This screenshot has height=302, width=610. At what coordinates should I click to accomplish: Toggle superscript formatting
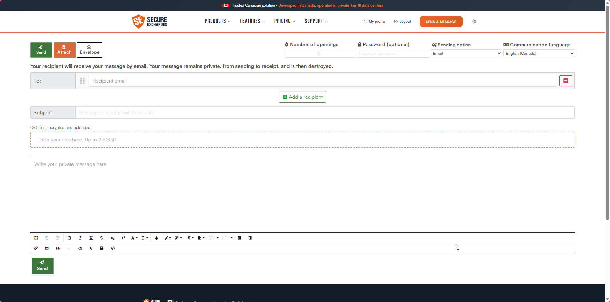coord(123,238)
